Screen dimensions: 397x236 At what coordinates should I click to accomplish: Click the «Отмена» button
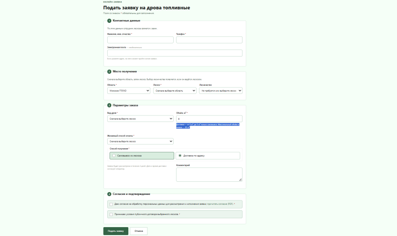point(139,231)
